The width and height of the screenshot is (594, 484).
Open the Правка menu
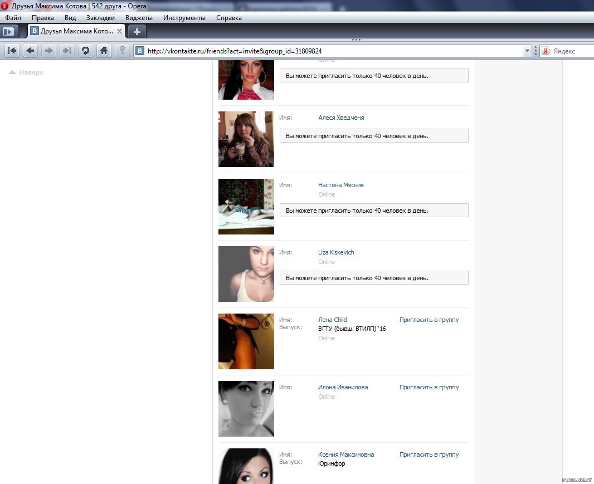(x=43, y=18)
